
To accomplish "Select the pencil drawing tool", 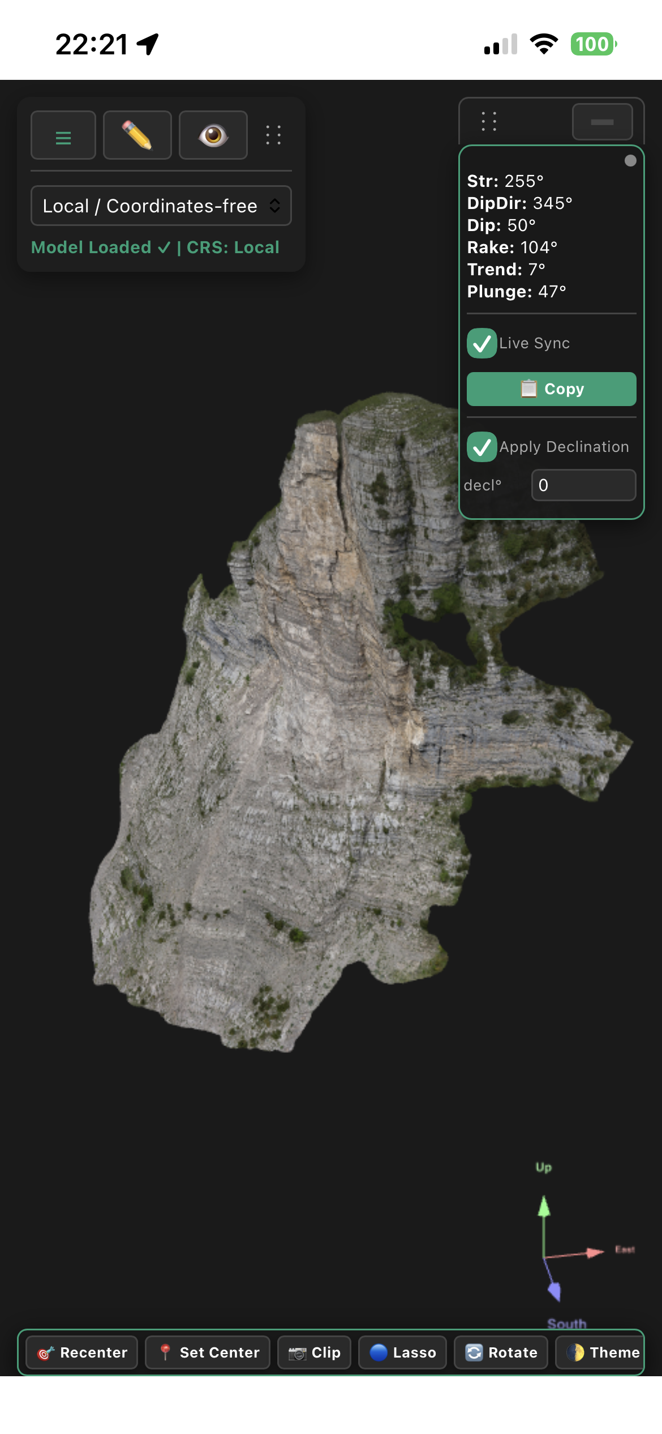I will point(137,135).
